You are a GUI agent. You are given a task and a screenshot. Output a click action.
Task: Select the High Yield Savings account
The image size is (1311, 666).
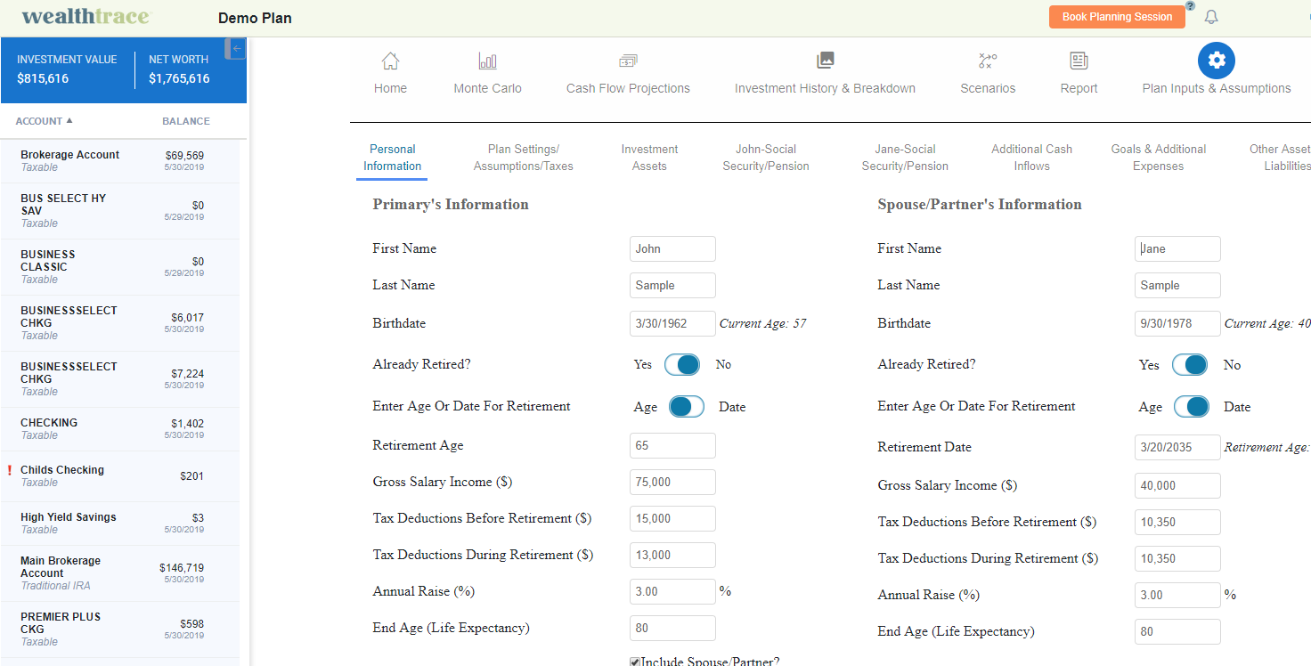(119, 523)
